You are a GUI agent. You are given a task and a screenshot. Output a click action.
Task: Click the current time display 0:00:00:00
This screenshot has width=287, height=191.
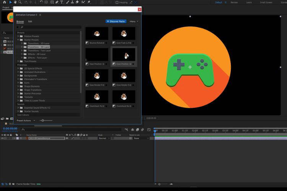pos(10,128)
